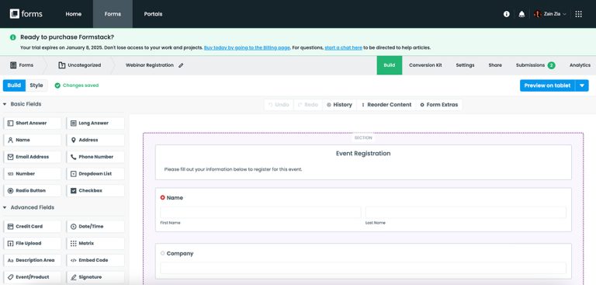The height and width of the screenshot is (285, 596).
Task: Add a Signature field from sidebar
Action: [x=95, y=277]
